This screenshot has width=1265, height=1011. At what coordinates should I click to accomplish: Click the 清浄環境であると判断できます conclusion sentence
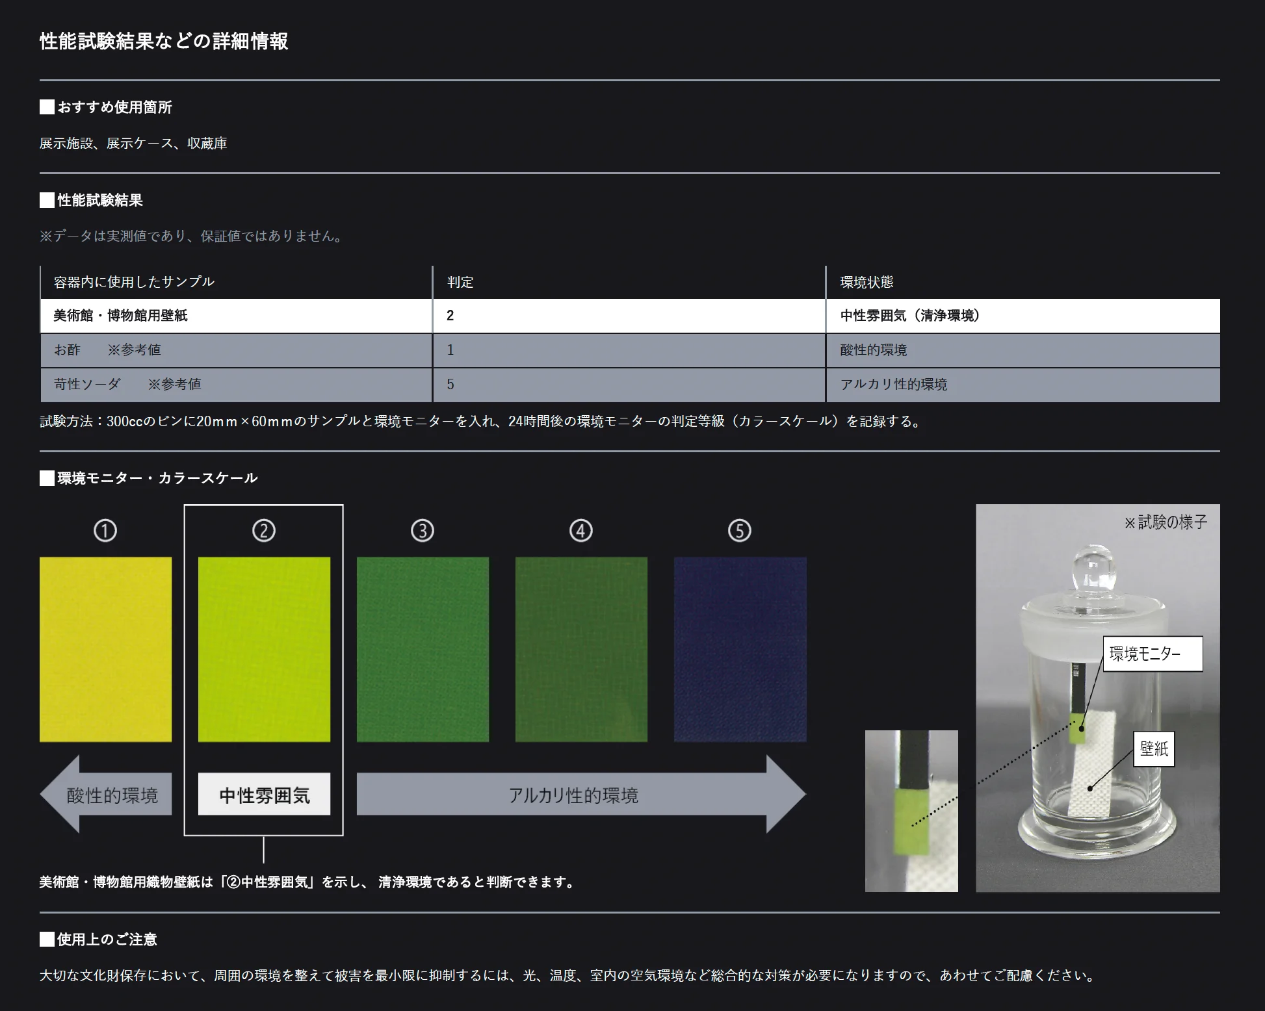tap(307, 882)
